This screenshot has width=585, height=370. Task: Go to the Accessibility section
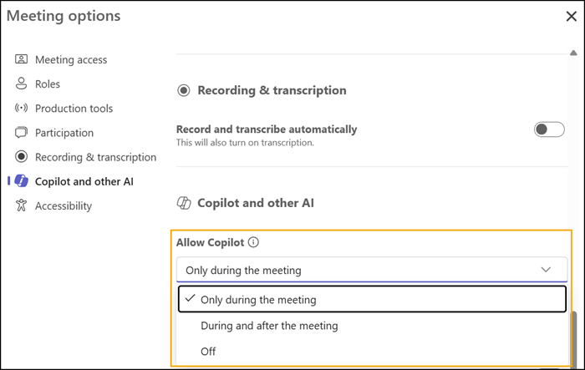[x=64, y=206]
